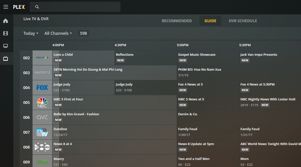Open TV Shows monitor icon

click(x=6, y=46)
